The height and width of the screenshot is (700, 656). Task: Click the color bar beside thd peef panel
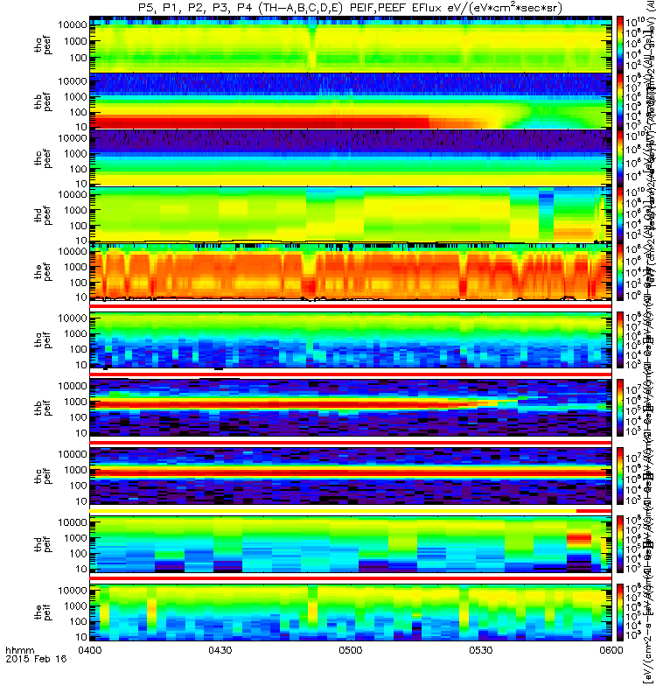(x=620, y=214)
